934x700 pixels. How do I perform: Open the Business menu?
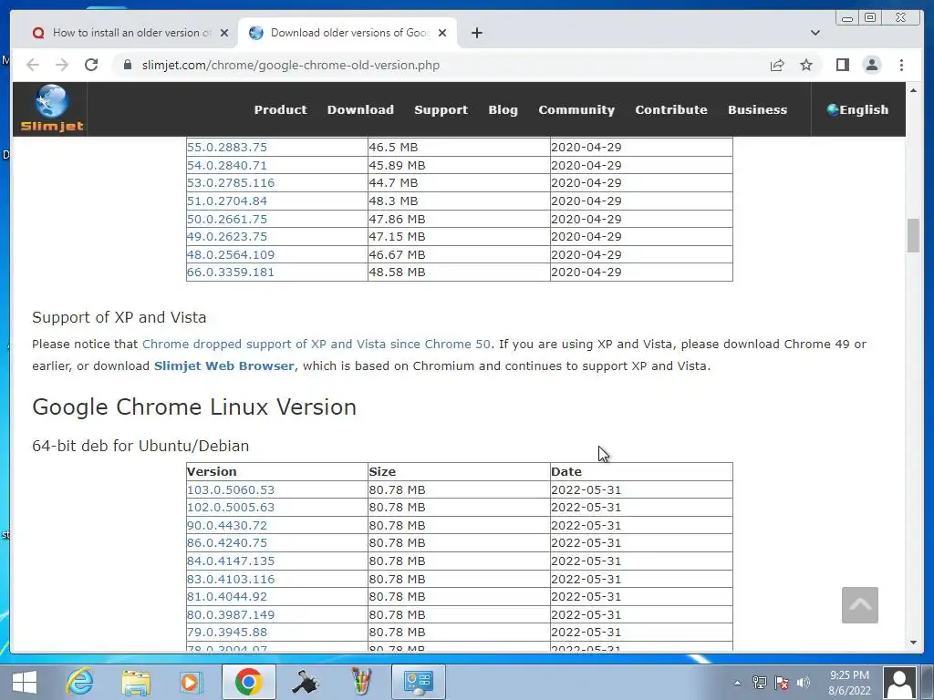757,109
